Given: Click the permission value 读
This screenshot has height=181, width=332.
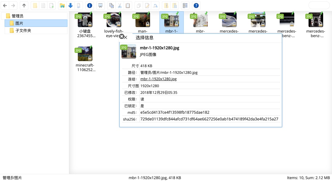Looking at the screenshot, I should click(142, 99).
